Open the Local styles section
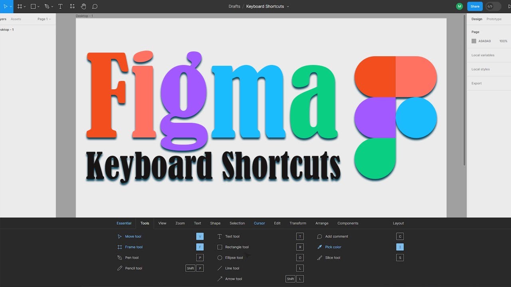Screen dimensions: 511x287 [481, 69]
